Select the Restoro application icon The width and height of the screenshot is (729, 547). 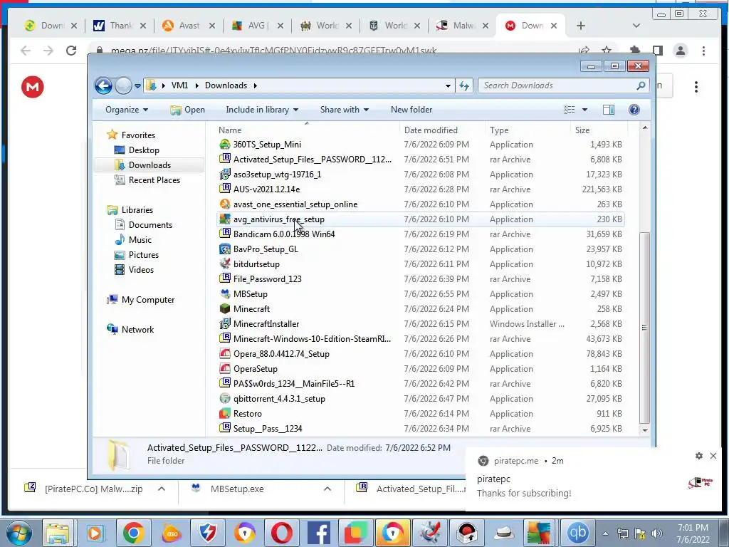pyautogui.click(x=225, y=414)
